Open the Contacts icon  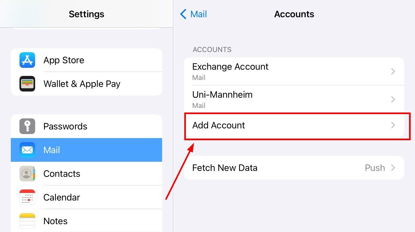point(27,174)
